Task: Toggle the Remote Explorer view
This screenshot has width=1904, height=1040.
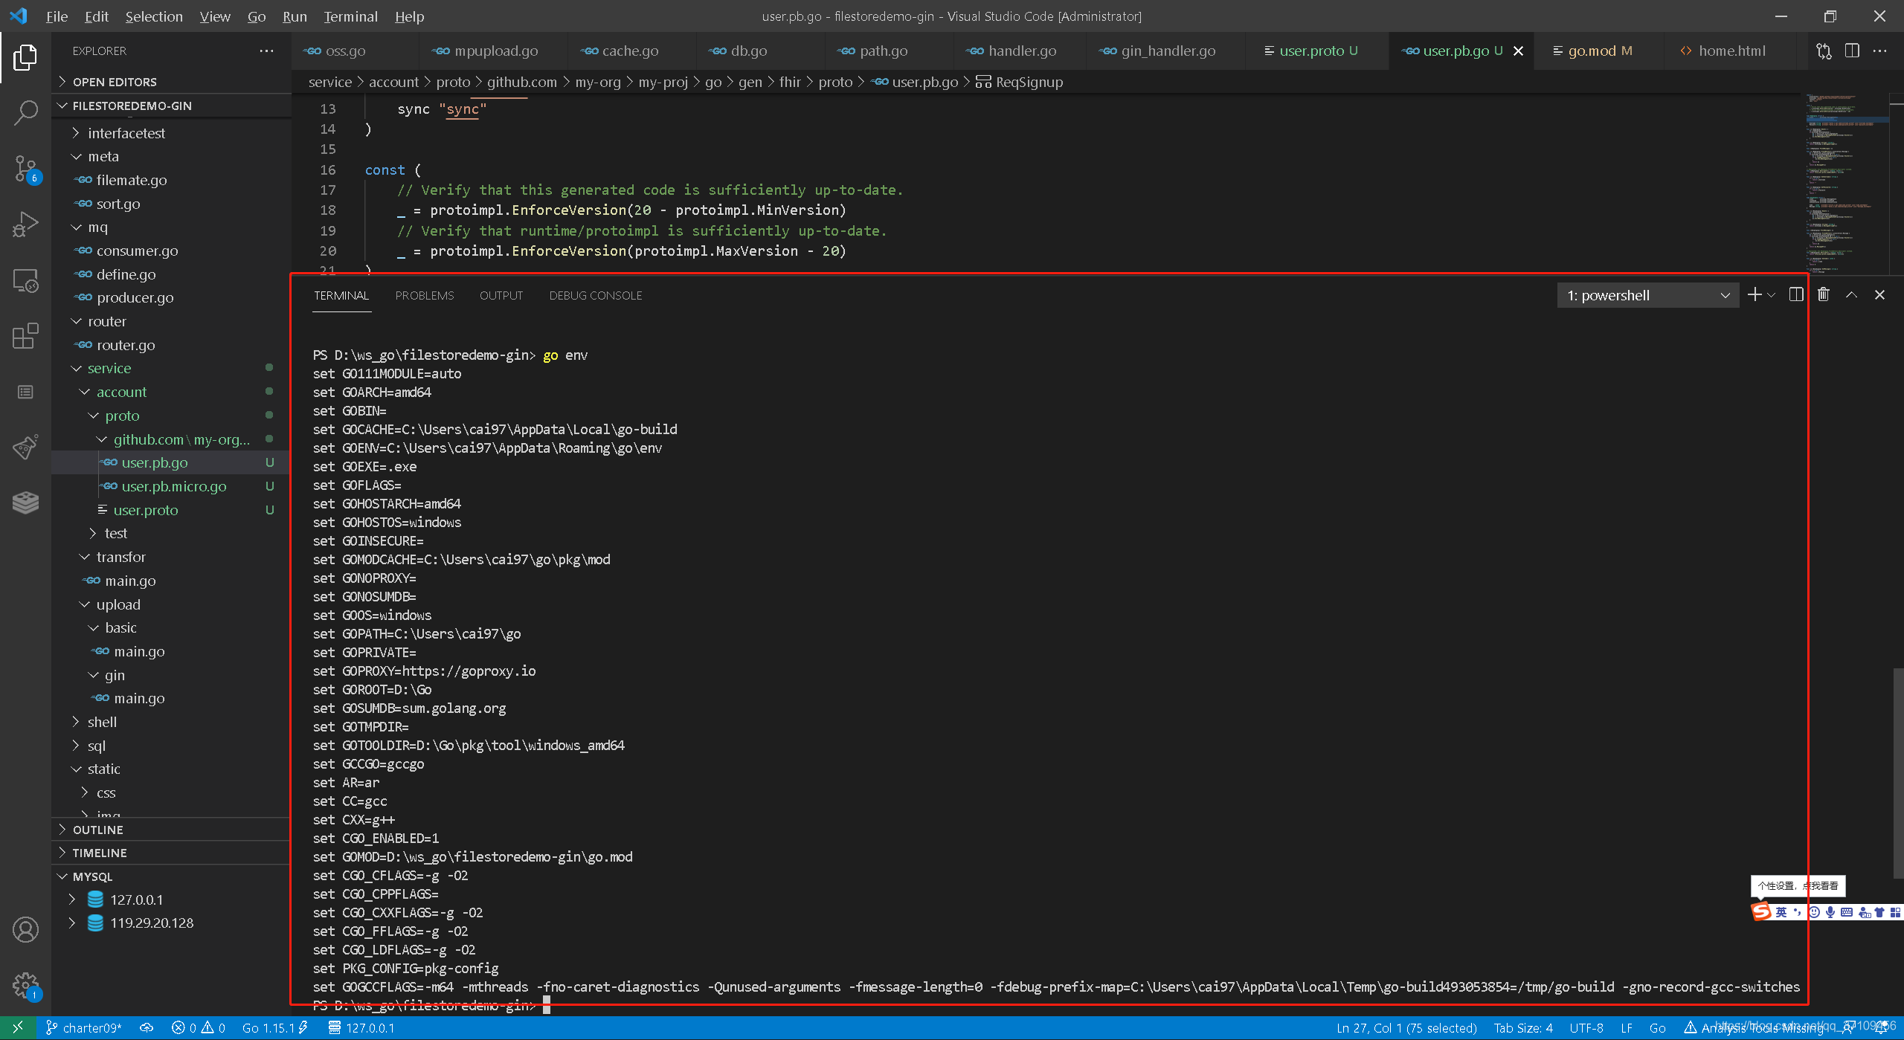Action: coord(25,280)
